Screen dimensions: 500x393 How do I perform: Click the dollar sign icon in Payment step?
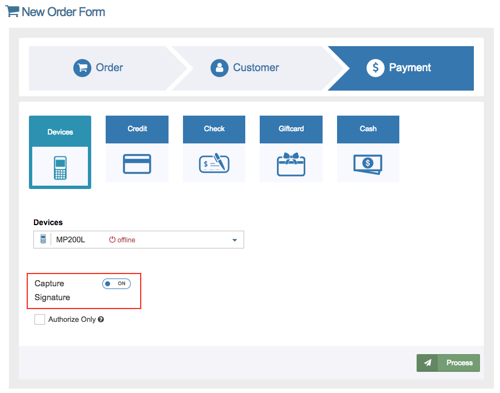[x=375, y=68]
